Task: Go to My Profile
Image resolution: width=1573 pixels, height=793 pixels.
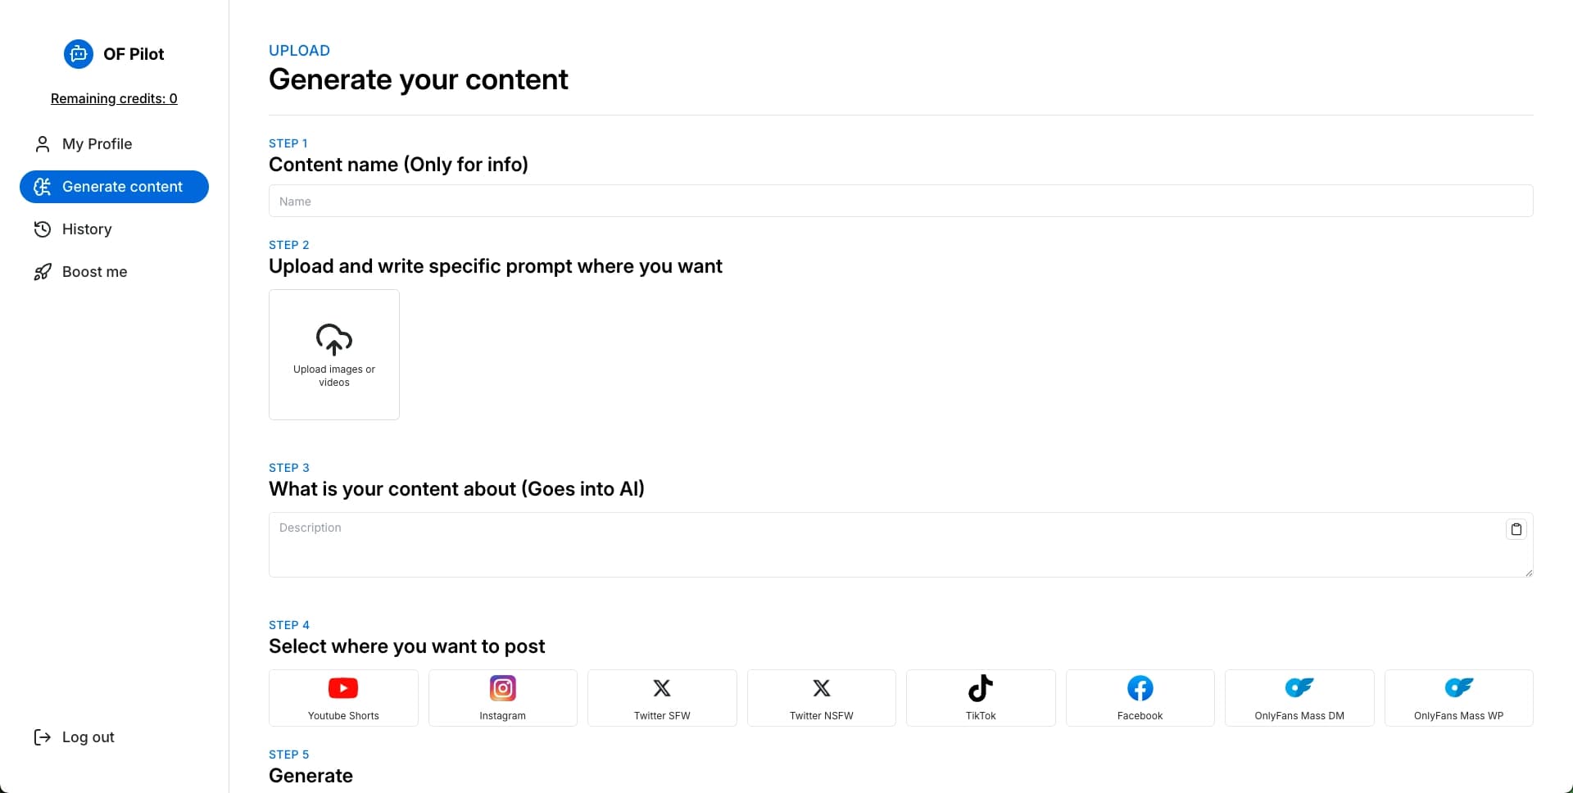Action: click(97, 143)
